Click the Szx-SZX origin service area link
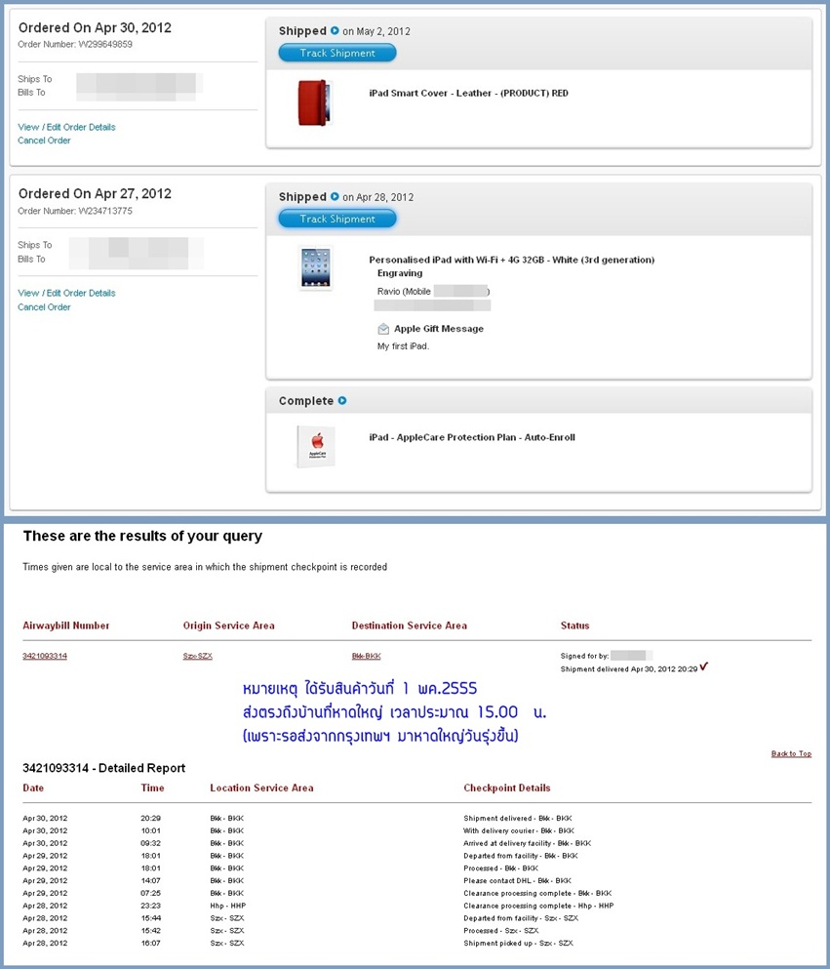Image resolution: width=830 pixels, height=969 pixels. point(198,656)
